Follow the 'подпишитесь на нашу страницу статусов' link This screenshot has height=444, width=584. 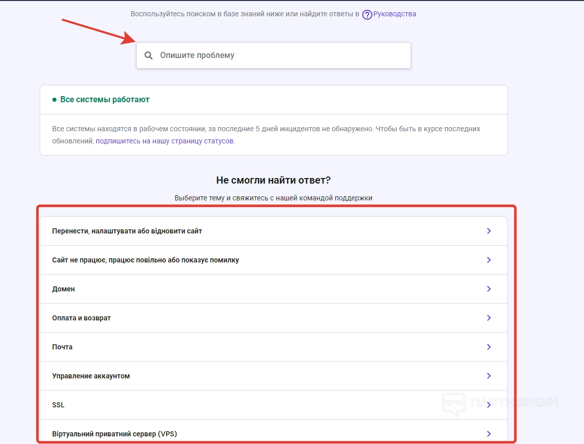[165, 141]
